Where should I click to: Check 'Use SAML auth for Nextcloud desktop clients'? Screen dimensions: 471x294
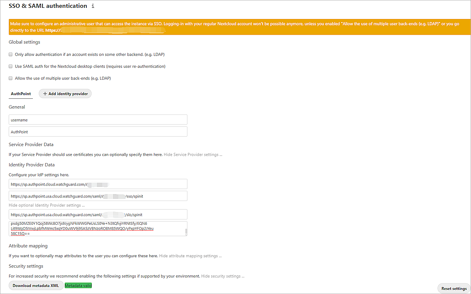click(x=10, y=66)
